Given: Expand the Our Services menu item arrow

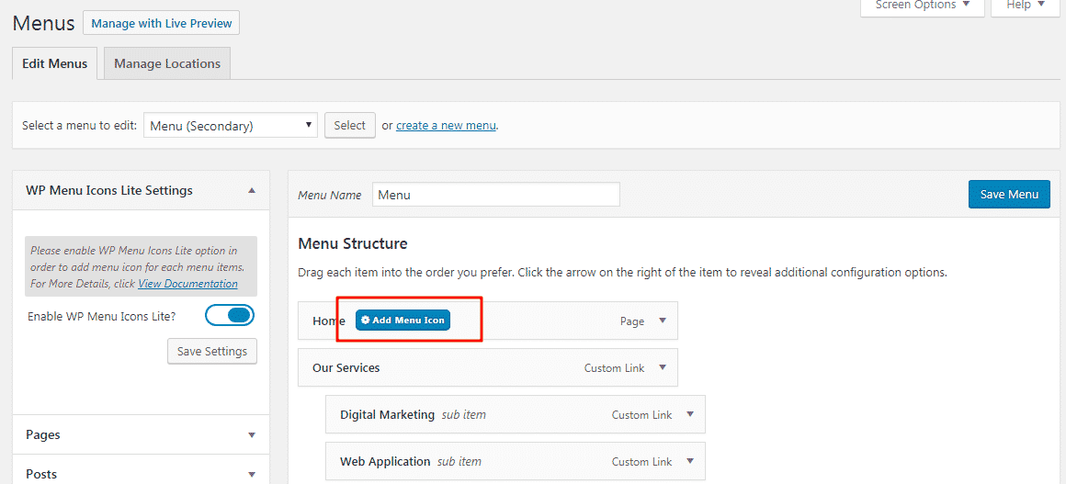Looking at the screenshot, I should (x=663, y=367).
